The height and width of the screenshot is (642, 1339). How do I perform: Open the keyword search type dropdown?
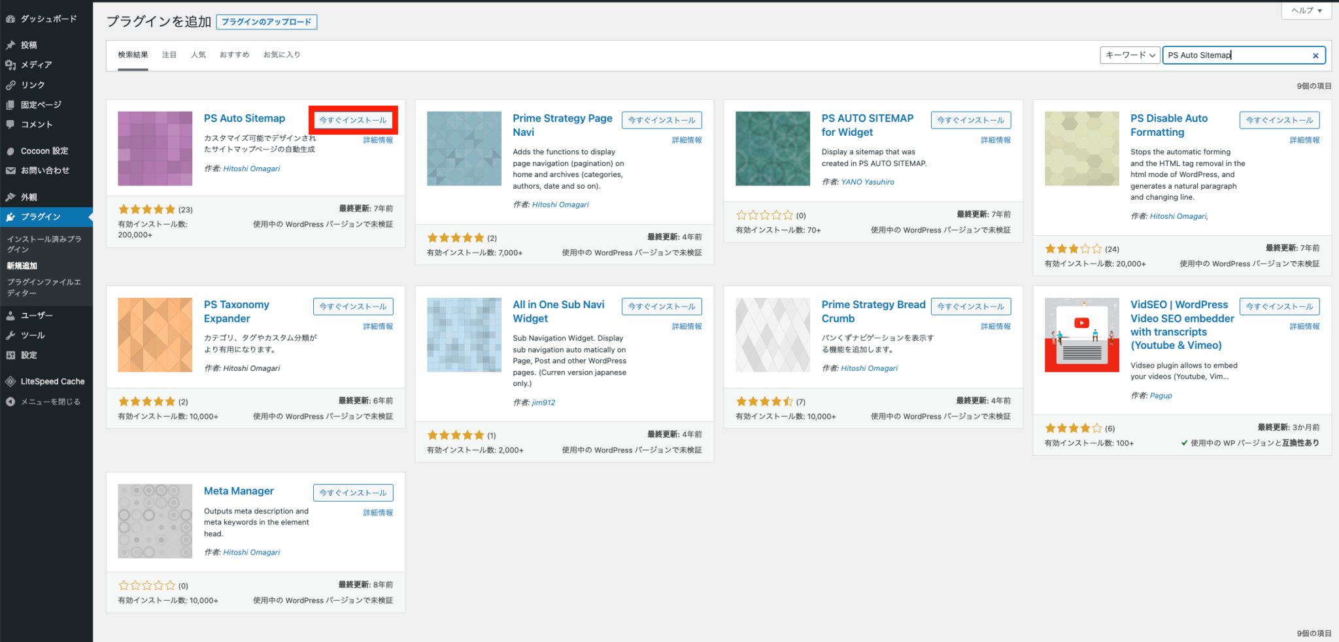tap(1130, 56)
